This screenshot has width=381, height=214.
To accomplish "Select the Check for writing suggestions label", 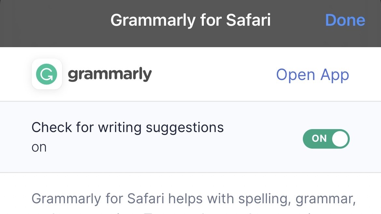I will (128, 127).
